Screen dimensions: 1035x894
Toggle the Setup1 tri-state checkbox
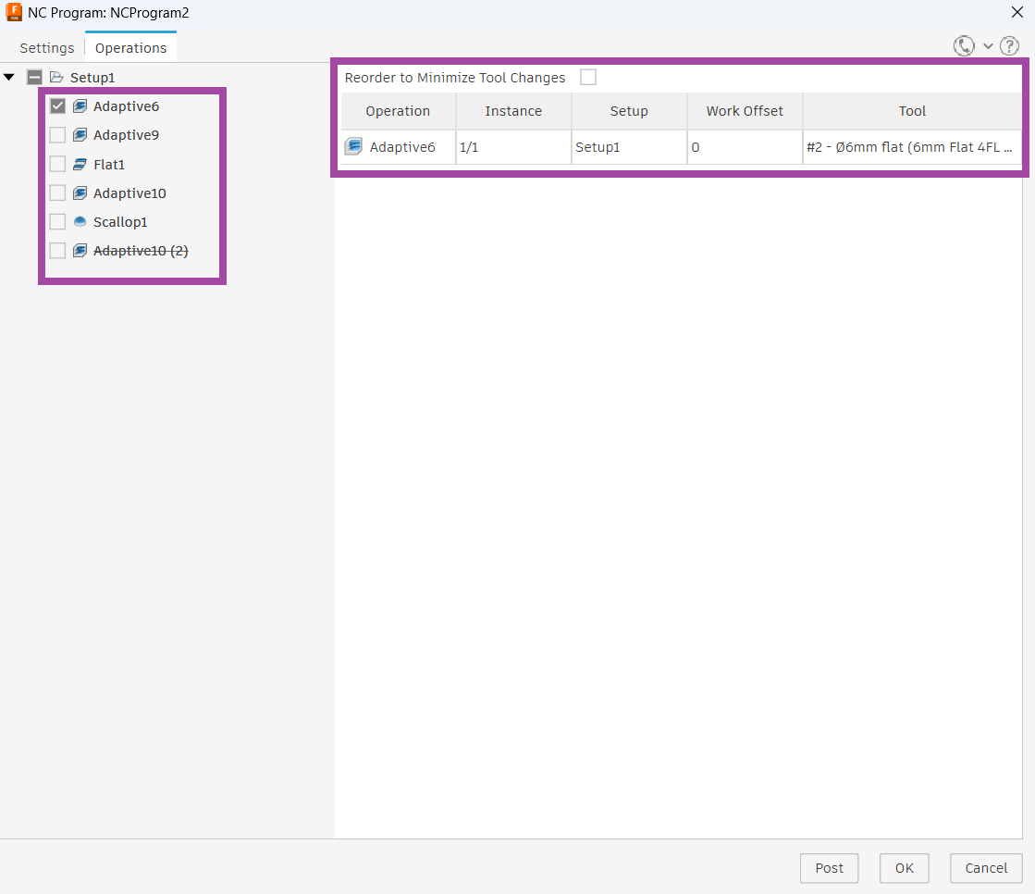click(x=35, y=78)
